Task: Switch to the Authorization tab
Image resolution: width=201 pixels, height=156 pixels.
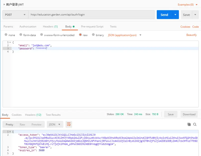Action: point(28,26)
